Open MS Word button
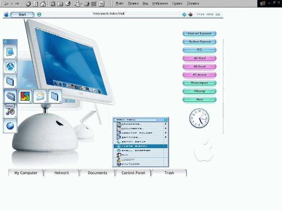The width and height of the screenshot is (282, 211). point(200,58)
